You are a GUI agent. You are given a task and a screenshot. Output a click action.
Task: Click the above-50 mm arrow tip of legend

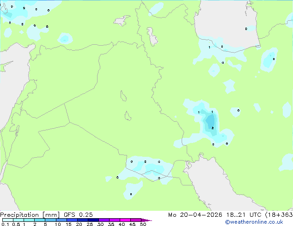[x=146, y=220]
